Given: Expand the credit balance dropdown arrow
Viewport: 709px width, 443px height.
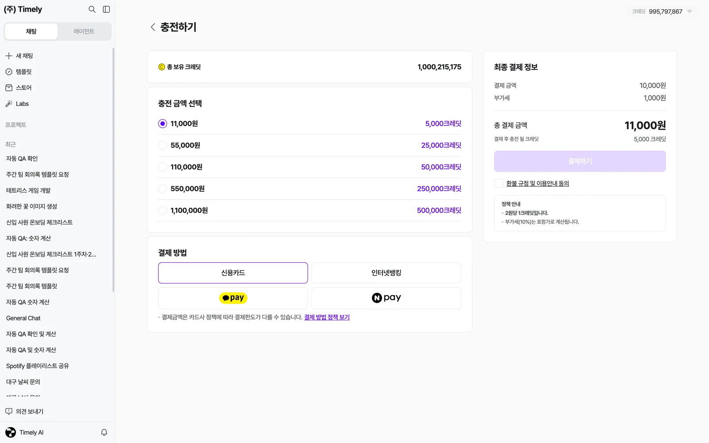Looking at the screenshot, I should (x=690, y=12).
